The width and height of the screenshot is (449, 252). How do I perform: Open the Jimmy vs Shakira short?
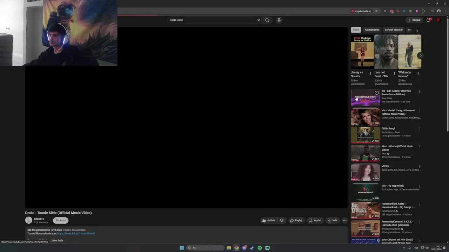[362, 51]
